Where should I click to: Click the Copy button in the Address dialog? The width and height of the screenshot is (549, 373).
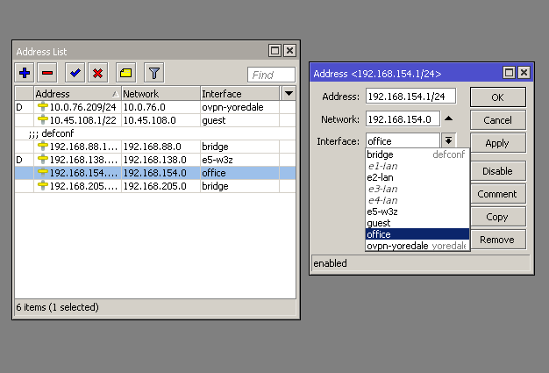(x=497, y=217)
